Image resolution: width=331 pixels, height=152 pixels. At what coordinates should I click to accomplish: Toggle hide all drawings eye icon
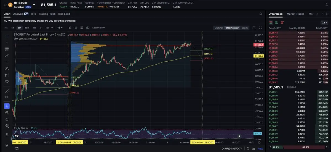7,125
